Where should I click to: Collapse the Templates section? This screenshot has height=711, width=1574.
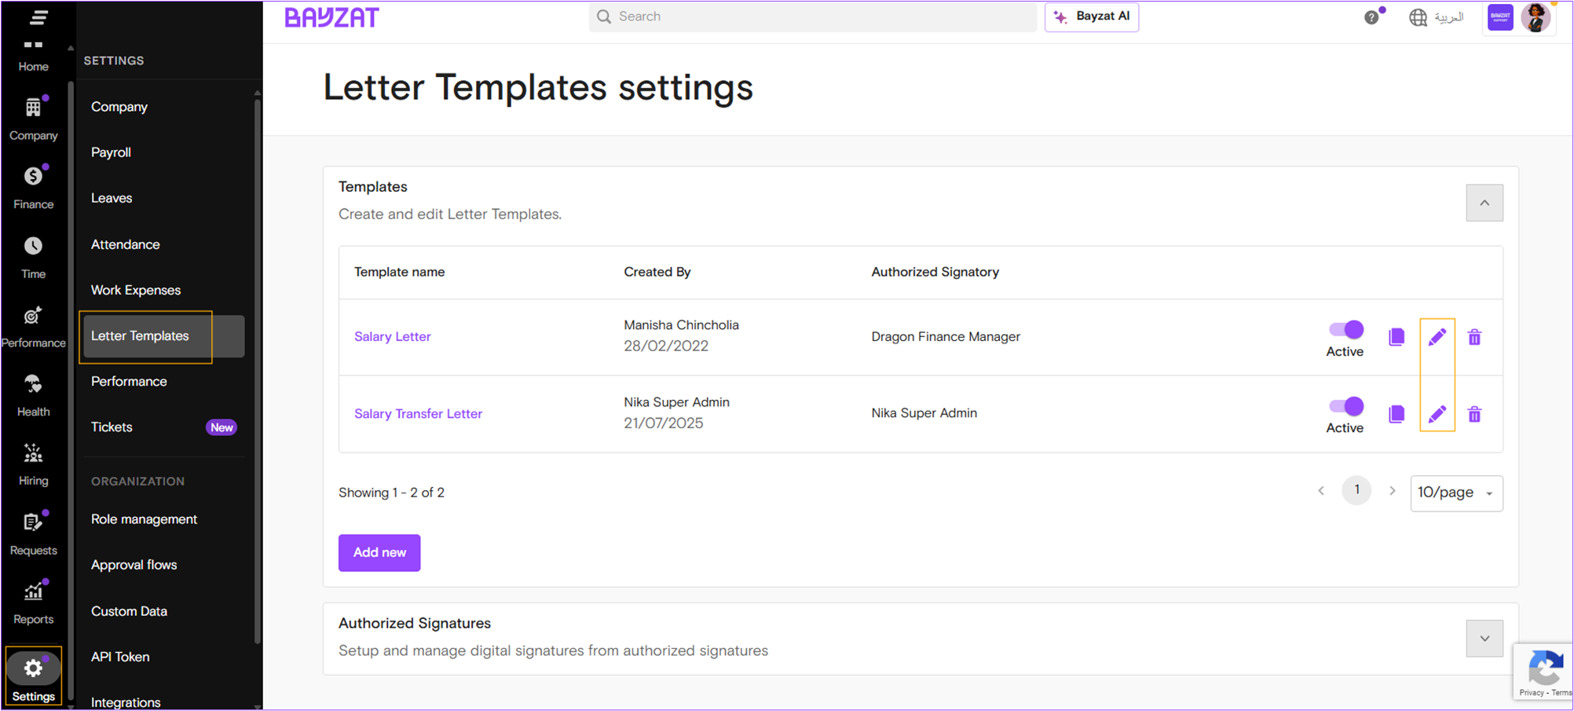(x=1484, y=203)
